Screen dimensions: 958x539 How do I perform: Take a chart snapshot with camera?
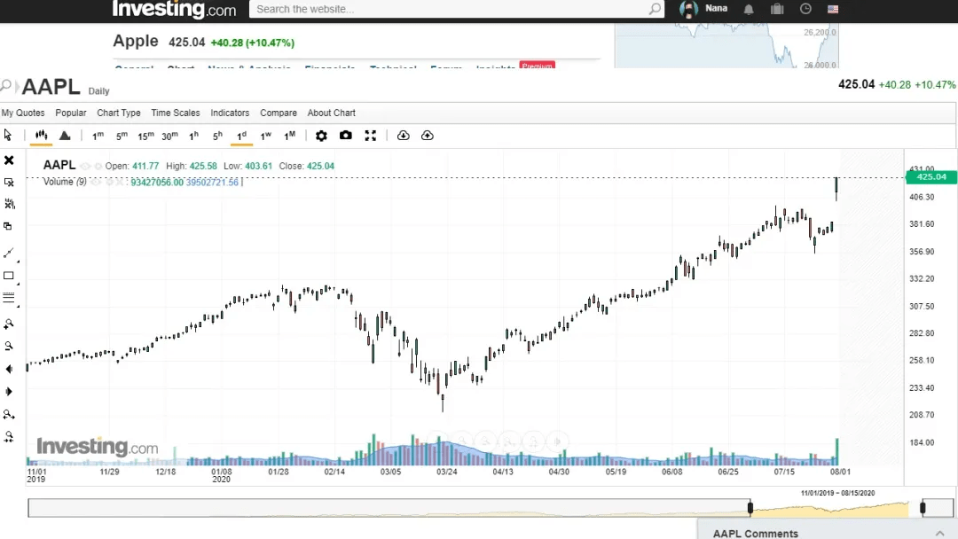346,136
